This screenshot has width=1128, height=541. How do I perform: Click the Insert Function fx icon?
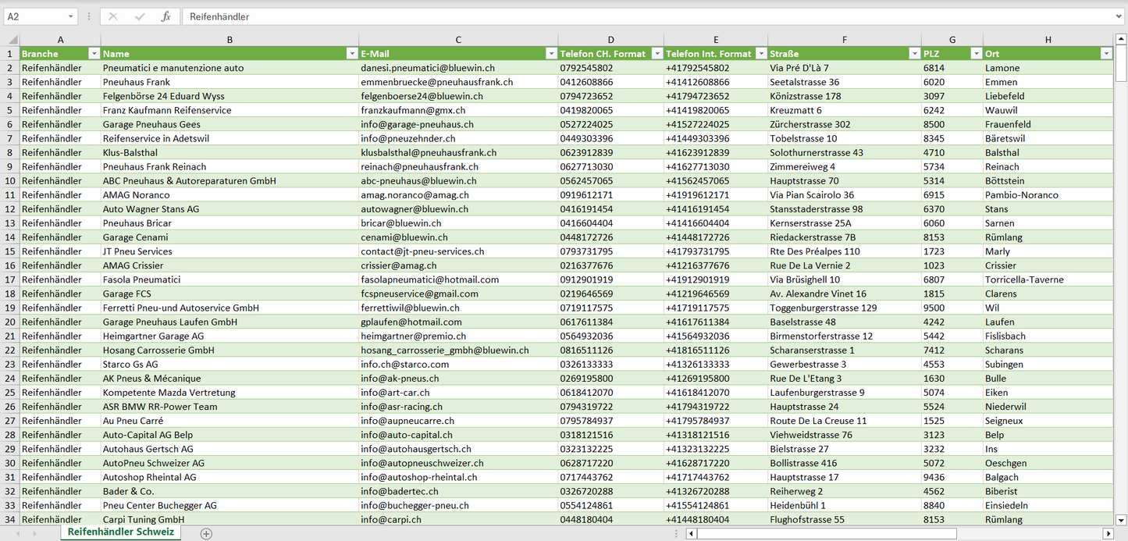pos(165,16)
